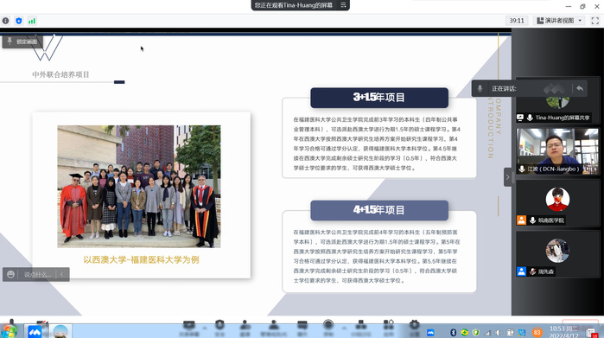The width and height of the screenshot is (604, 338).
Task: Click the mic icon on the tile with the orange host badge
Action: point(532,220)
